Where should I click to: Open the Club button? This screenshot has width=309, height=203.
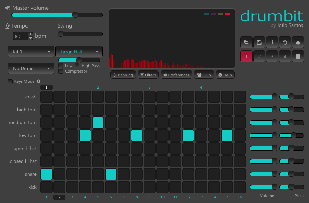tap(204, 75)
